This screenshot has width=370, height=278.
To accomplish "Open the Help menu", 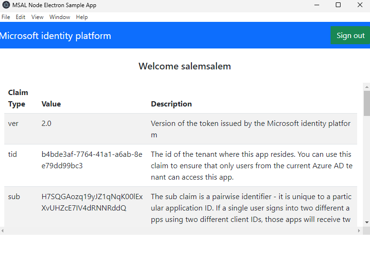I will pyautogui.click(x=82, y=17).
